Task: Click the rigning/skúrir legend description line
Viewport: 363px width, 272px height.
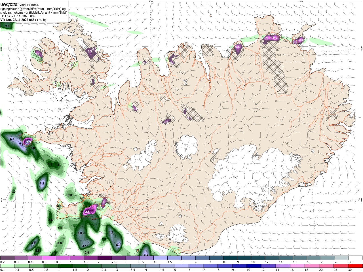Action: [x=33, y=8]
